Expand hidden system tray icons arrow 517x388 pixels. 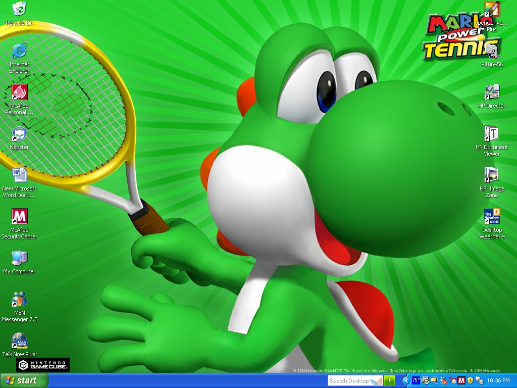406,381
